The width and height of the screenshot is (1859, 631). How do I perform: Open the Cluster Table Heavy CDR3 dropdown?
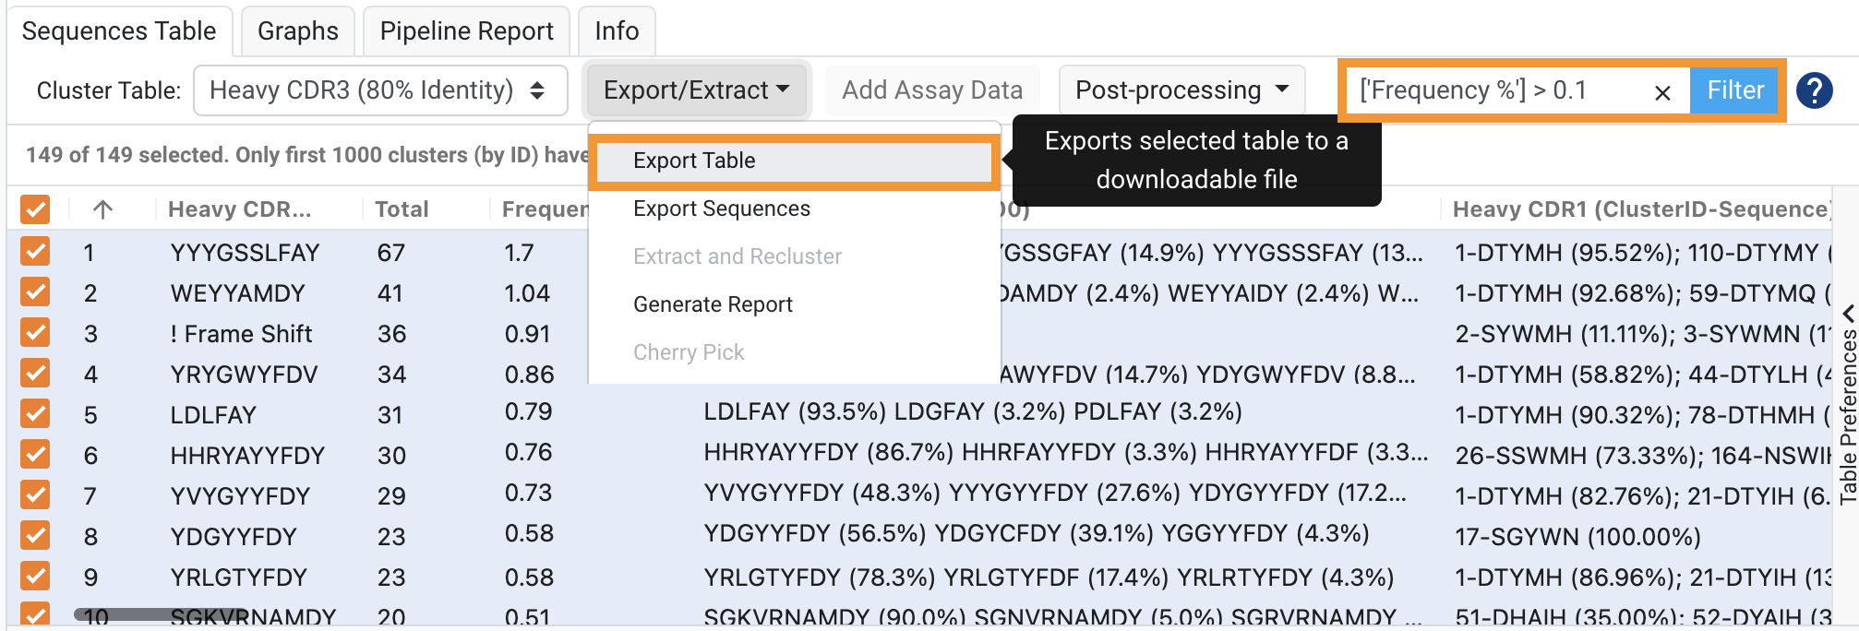tap(379, 90)
